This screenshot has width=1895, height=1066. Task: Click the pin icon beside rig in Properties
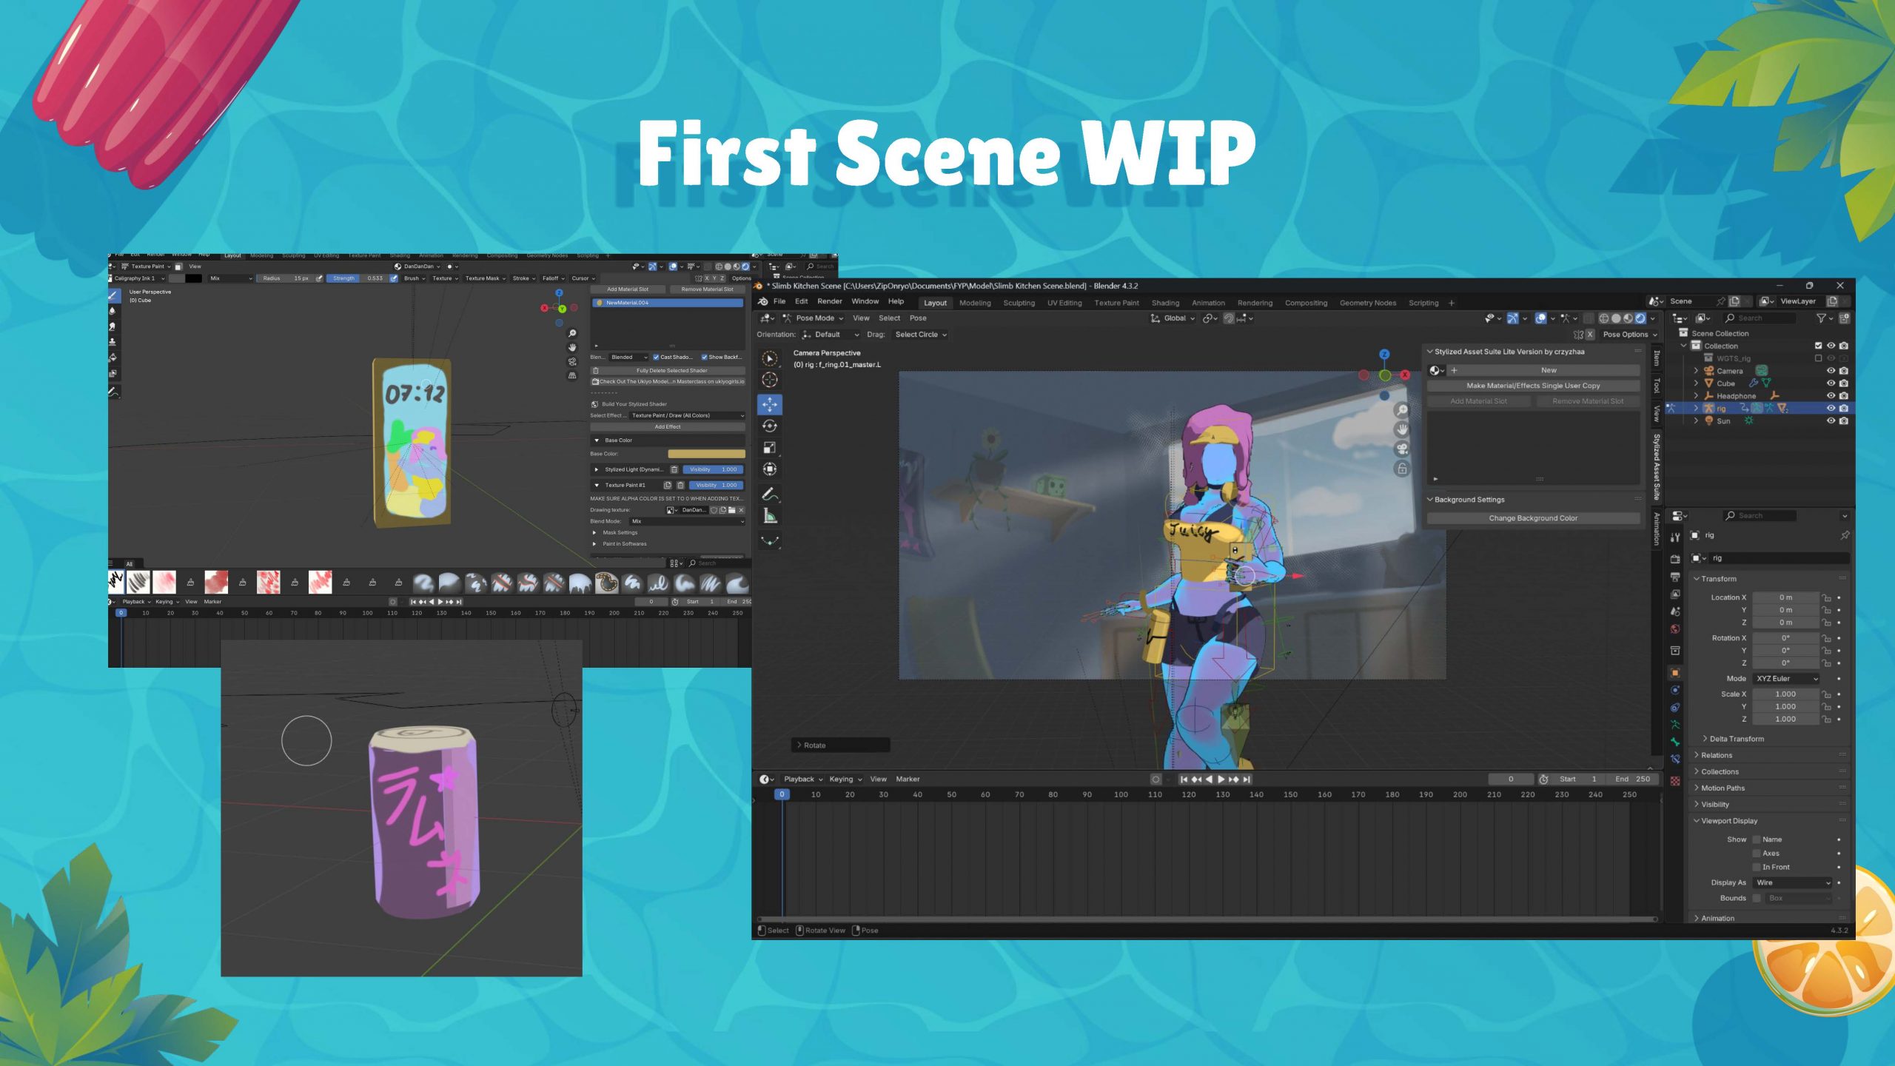coord(1844,535)
